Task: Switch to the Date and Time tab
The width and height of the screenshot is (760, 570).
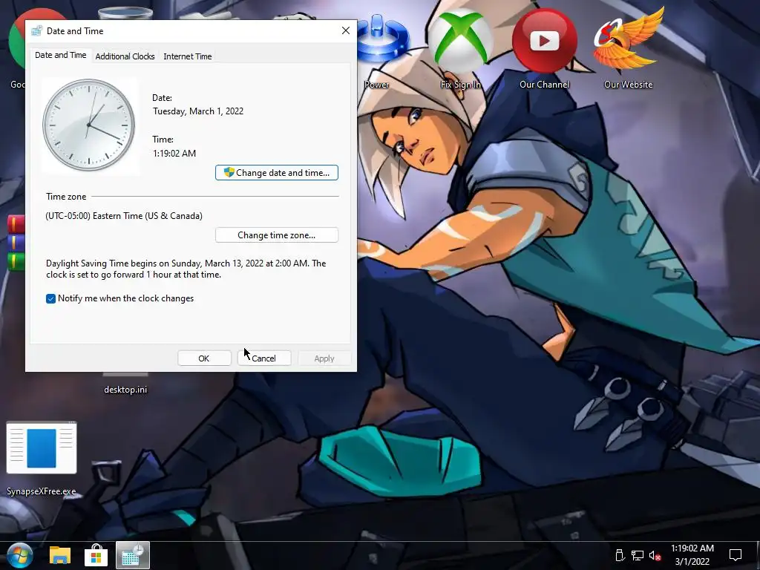Action: tap(61, 55)
